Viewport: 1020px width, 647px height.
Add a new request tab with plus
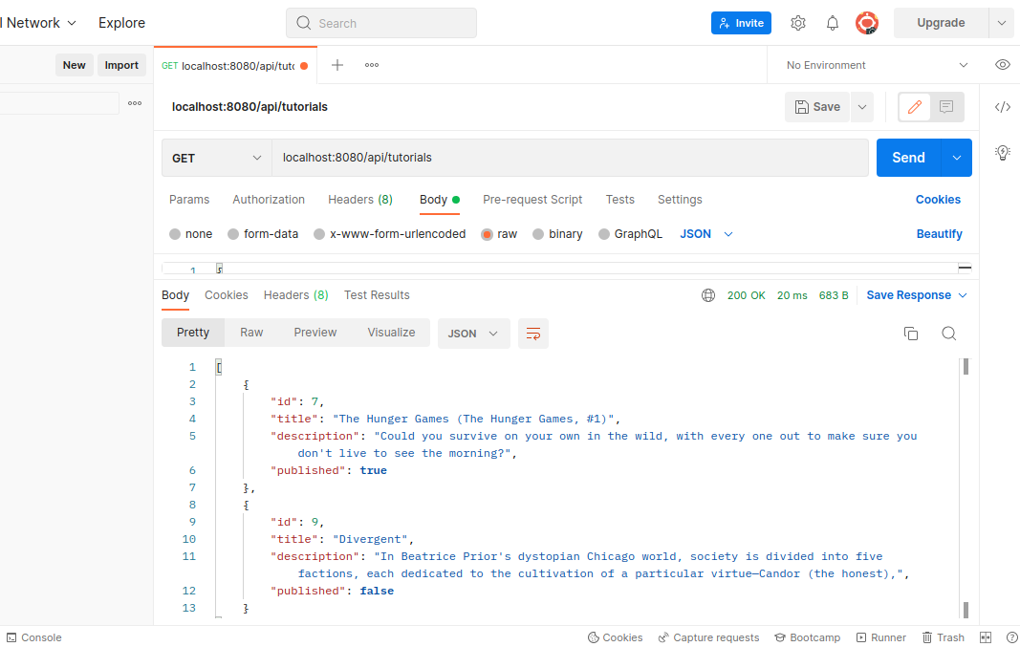(336, 65)
